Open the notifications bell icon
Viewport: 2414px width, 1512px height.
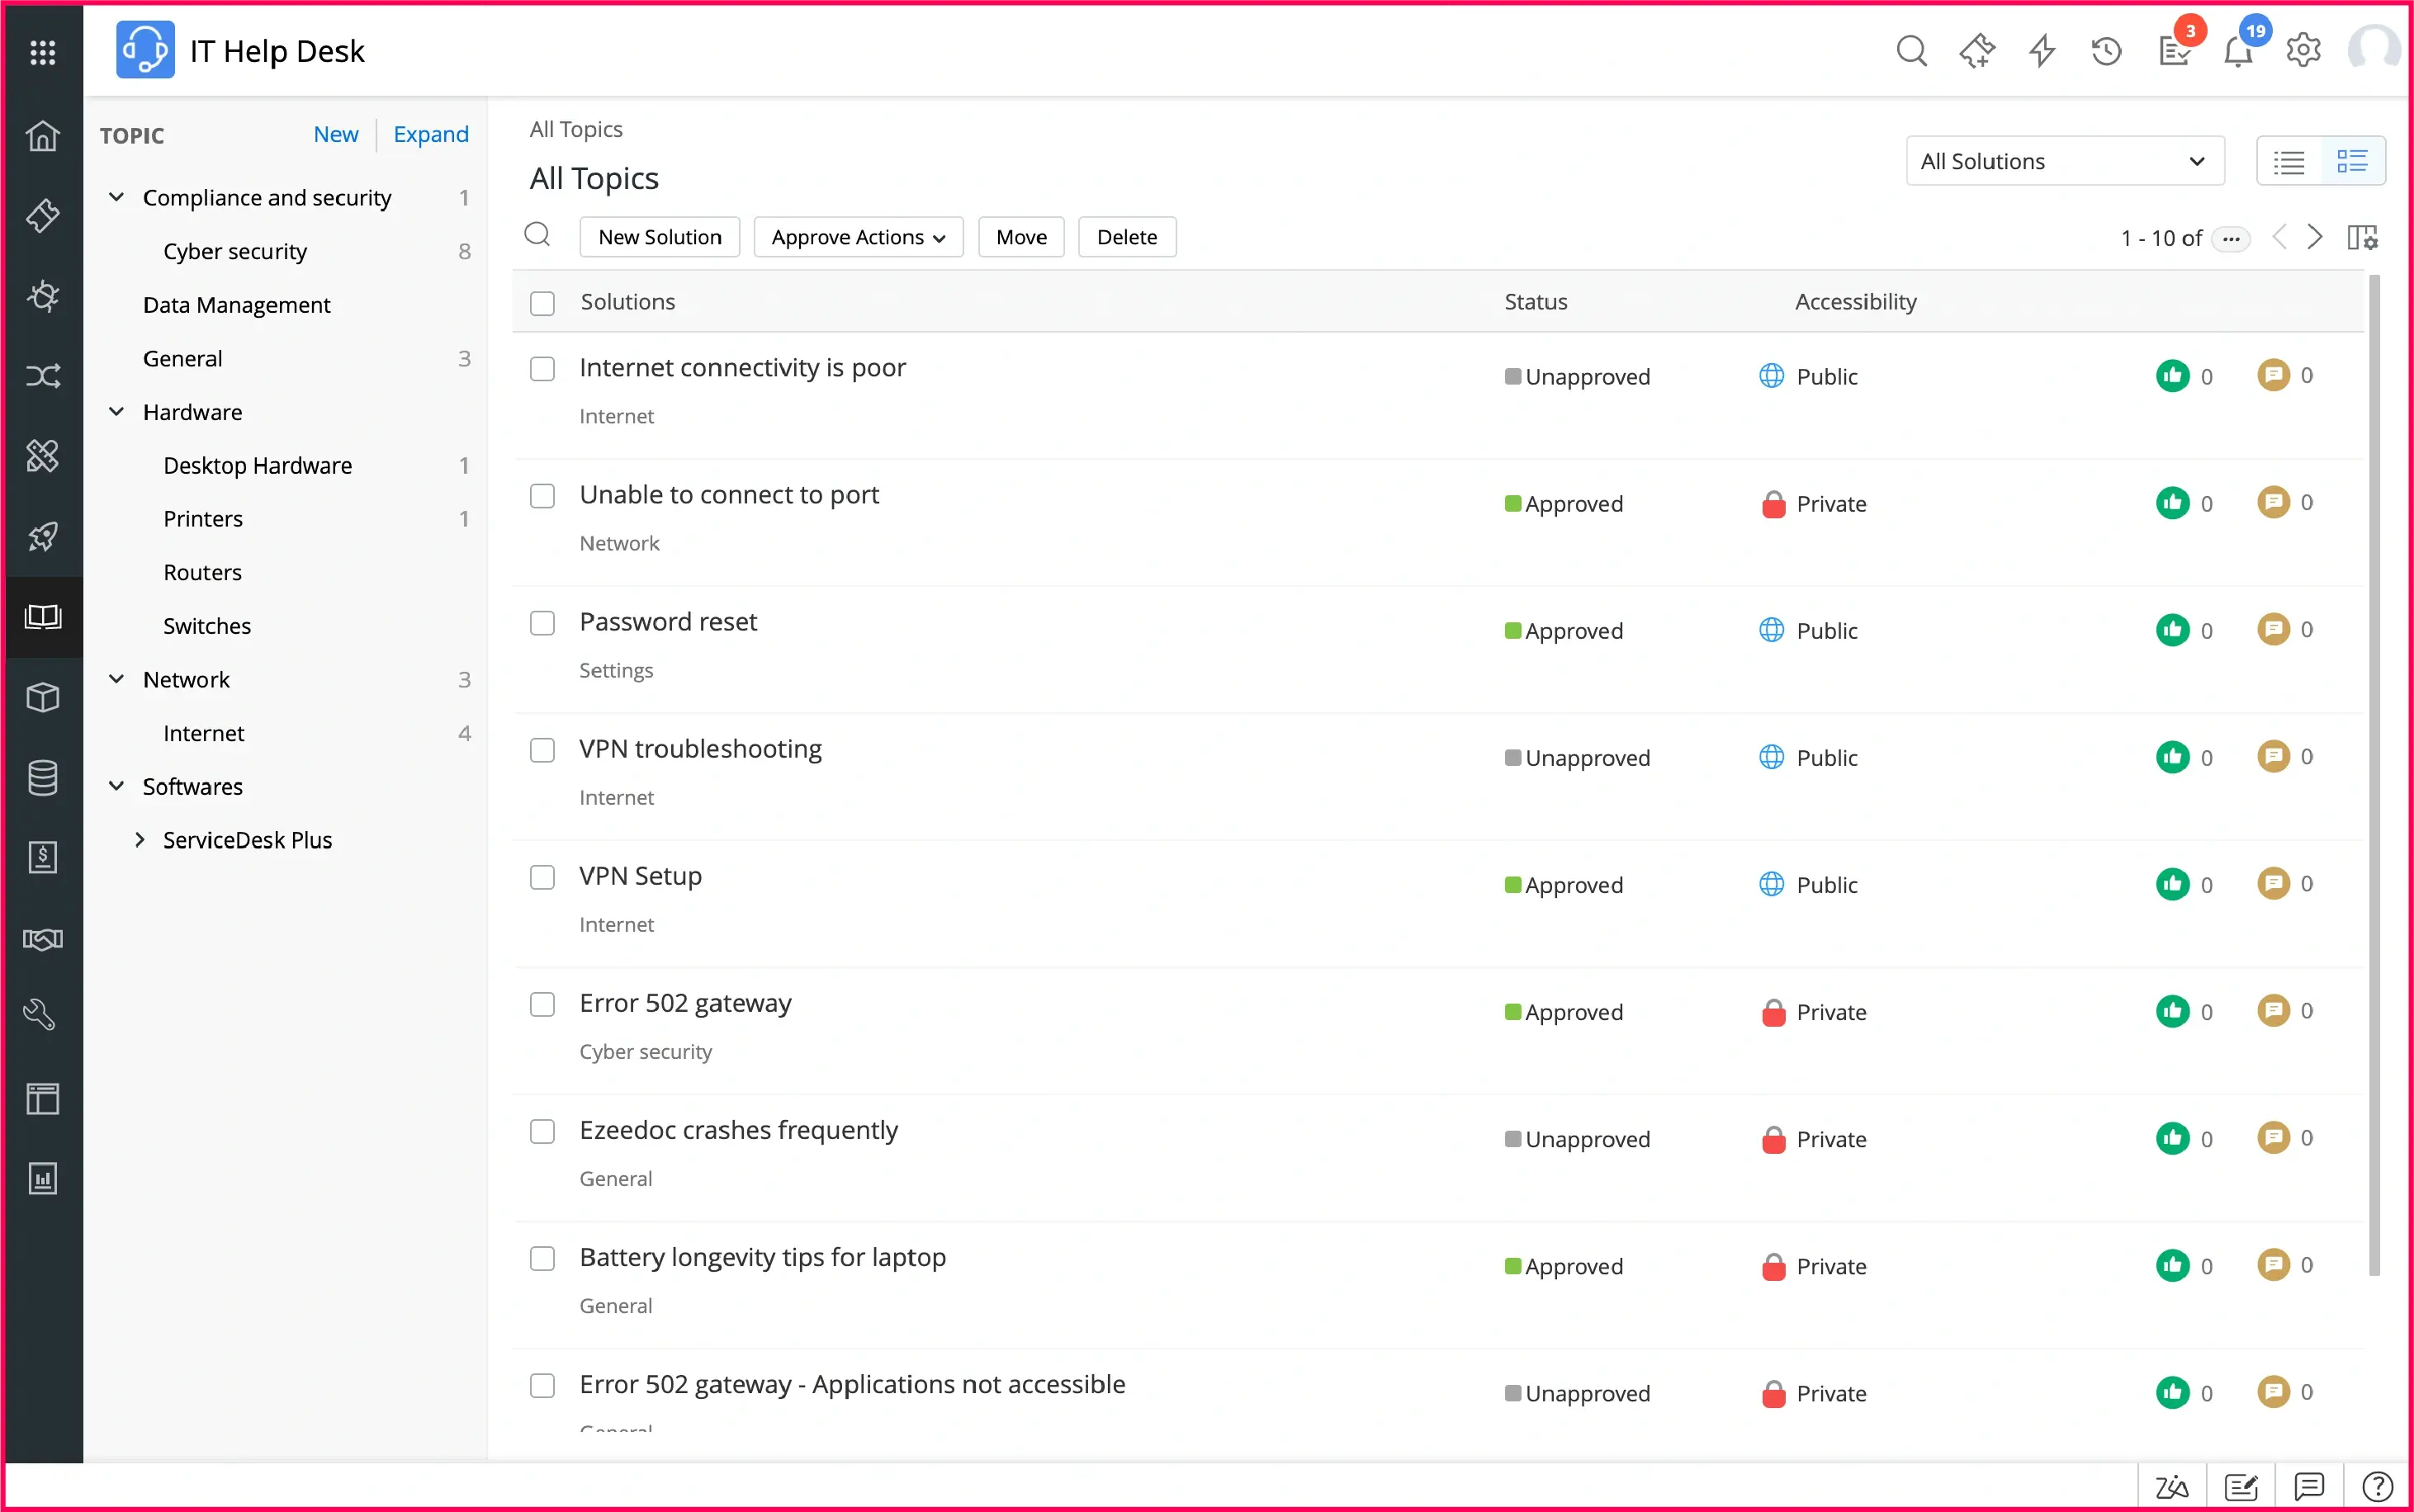[x=2237, y=51]
